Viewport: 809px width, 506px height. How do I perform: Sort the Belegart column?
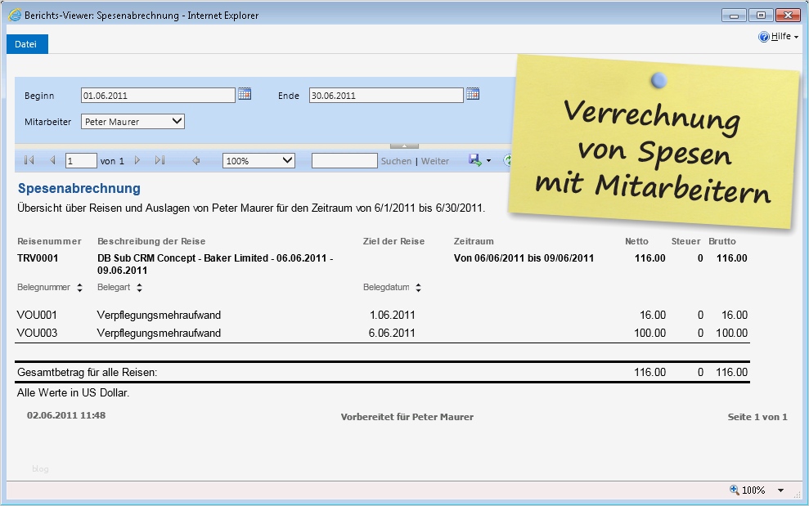137,288
